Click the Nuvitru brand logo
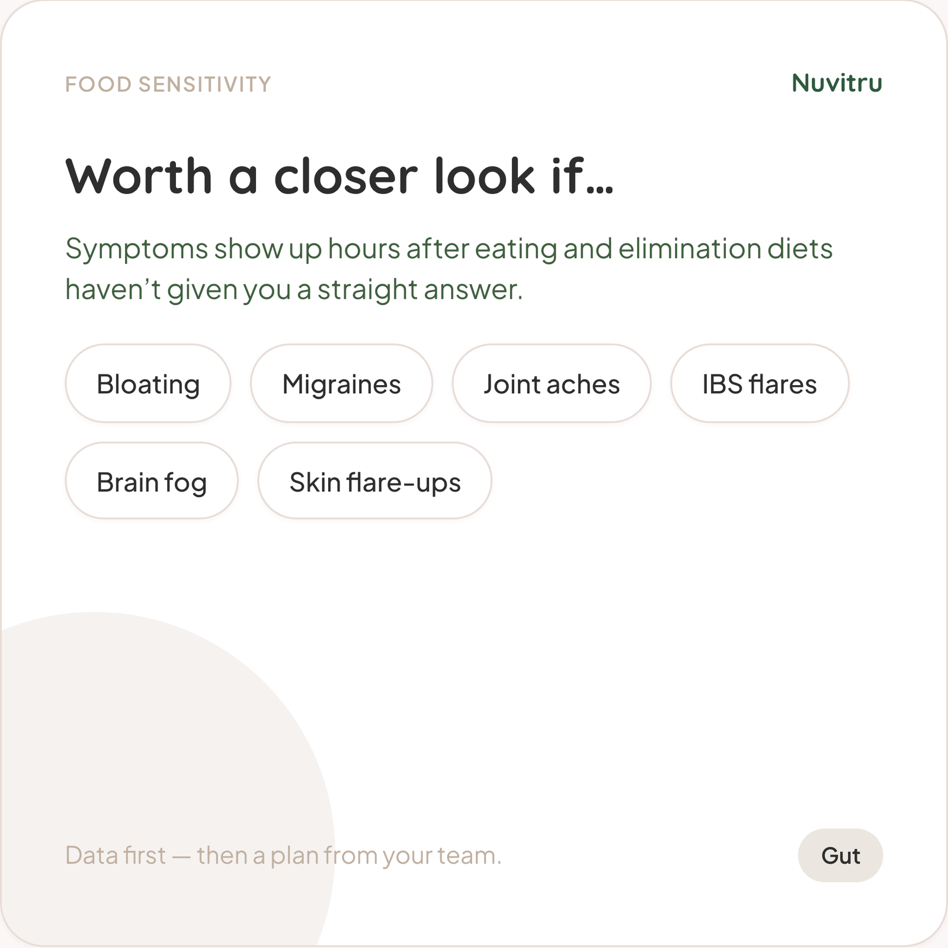The width and height of the screenshot is (948, 948). pos(837,83)
